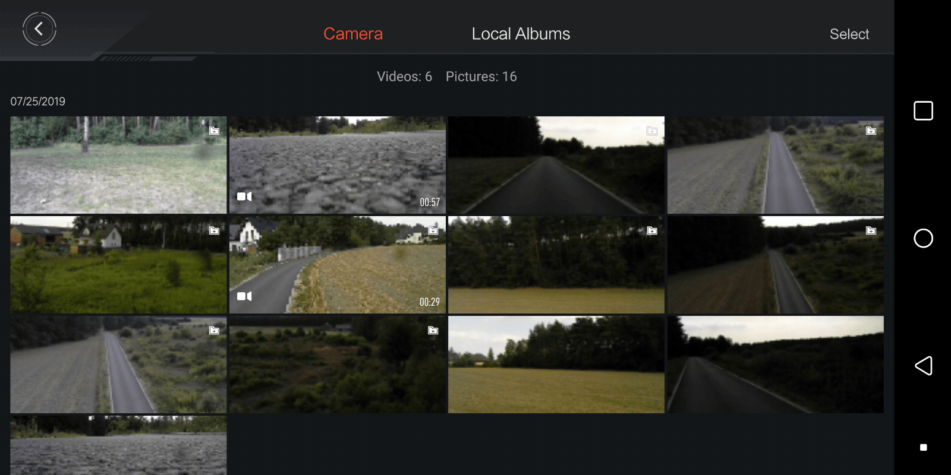Tap the Android home circle button
Image resolution: width=951 pixels, height=475 pixels.
(923, 238)
